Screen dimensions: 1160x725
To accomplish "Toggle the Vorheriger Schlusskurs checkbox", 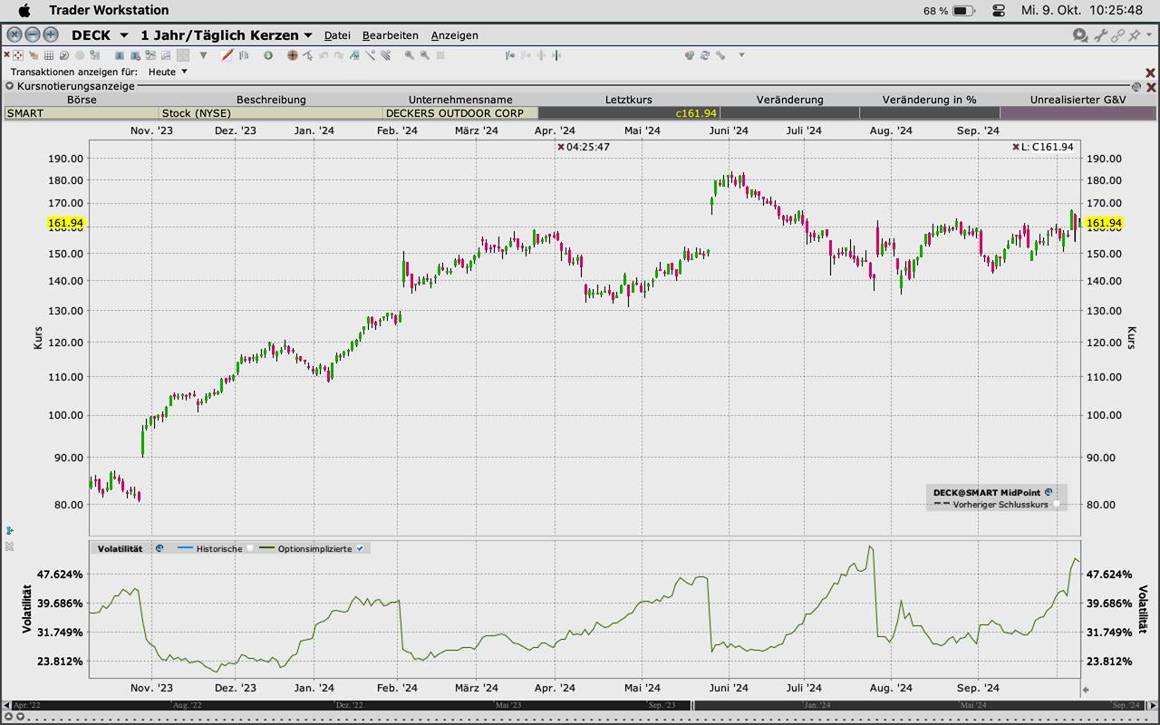I will click(x=1056, y=505).
